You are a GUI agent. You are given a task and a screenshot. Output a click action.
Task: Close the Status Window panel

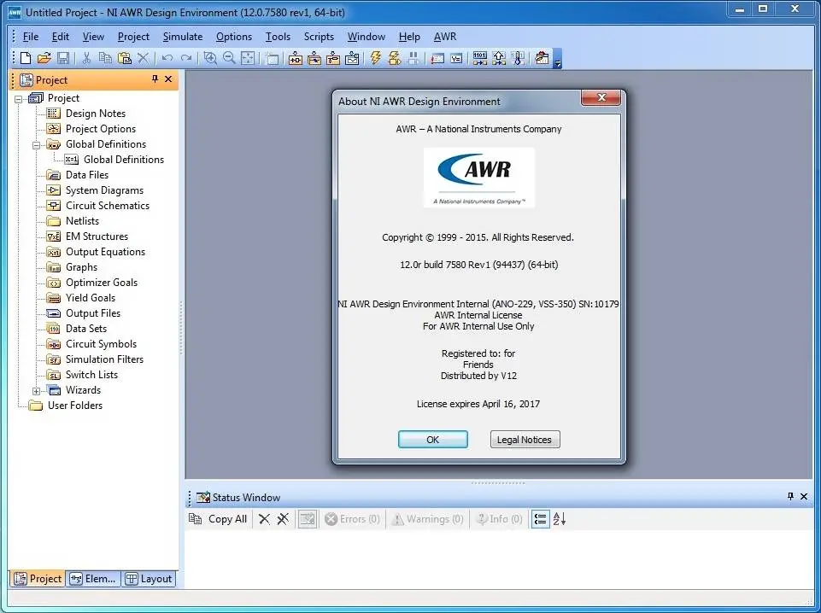[804, 496]
